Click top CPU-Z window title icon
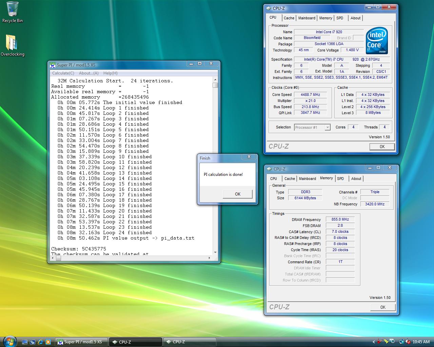 (269, 8)
